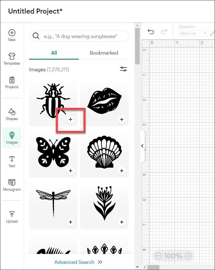Switch to the Bookmarked tab

(x=104, y=53)
